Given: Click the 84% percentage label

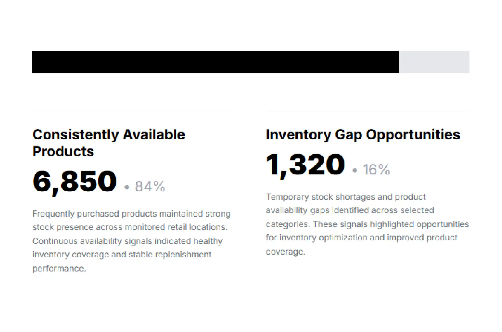Looking at the screenshot, I should (150, 186).
